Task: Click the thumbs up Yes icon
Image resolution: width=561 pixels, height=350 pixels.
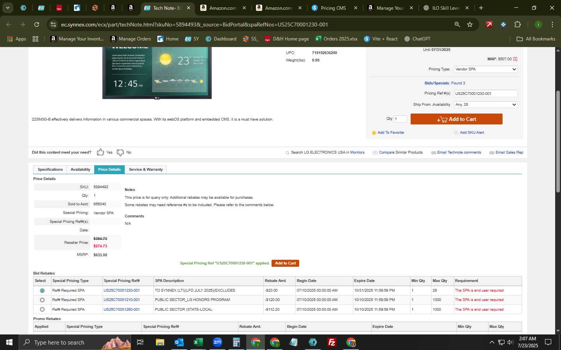Action: point(100,152)
